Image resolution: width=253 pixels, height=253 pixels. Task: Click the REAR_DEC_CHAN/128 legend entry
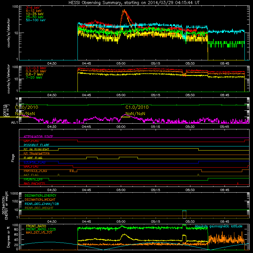42,204
